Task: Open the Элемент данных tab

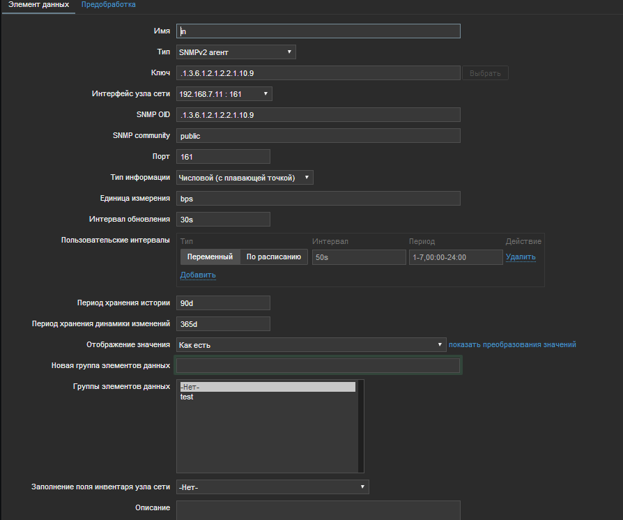Action: (x=38, y=5)
